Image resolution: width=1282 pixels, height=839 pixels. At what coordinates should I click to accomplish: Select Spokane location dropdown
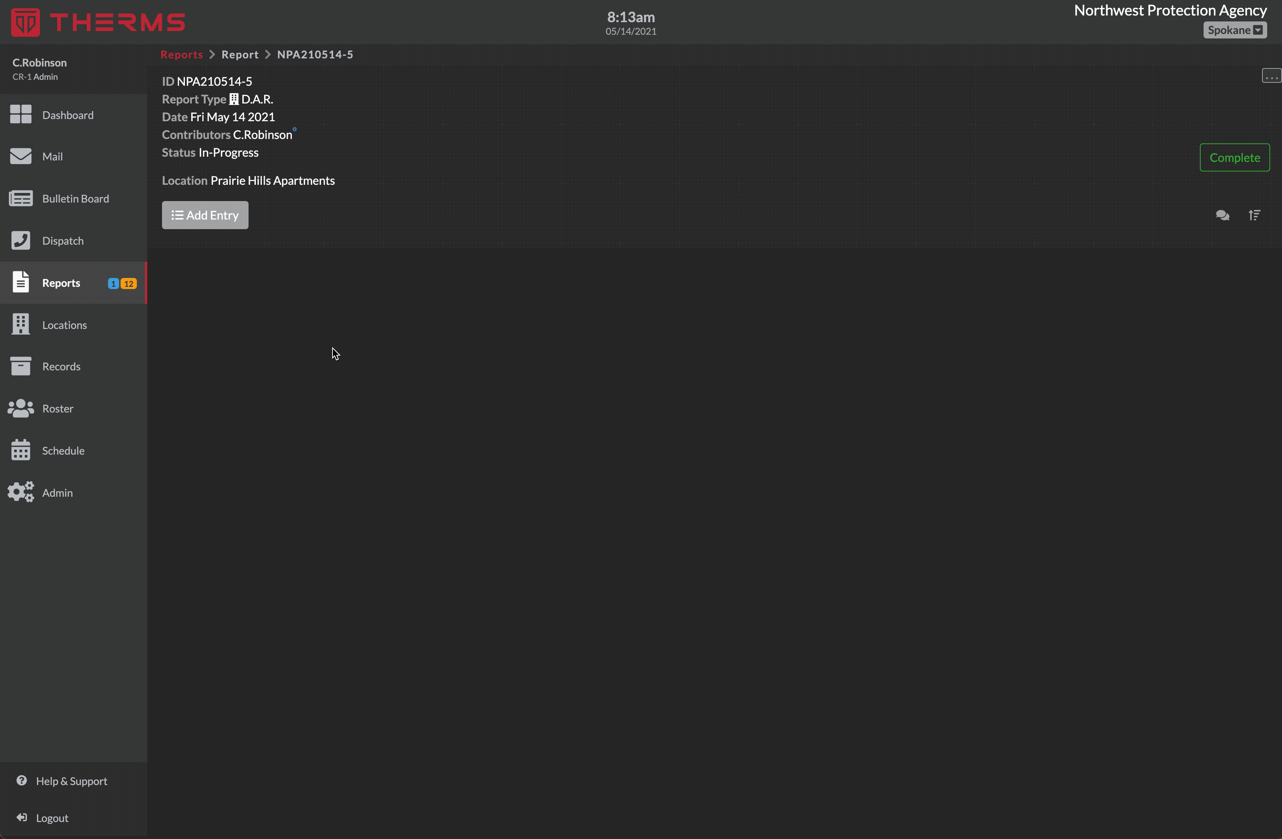point(1235,30)
